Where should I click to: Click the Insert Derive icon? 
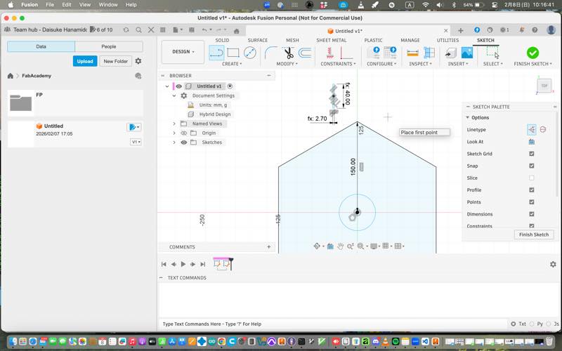[x=450, y=53]
